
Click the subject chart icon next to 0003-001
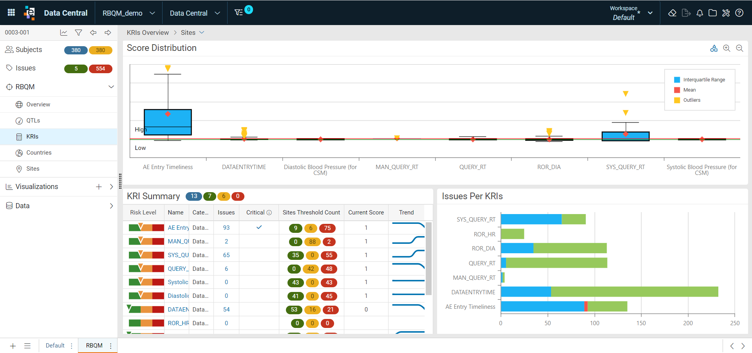click(63, 32)
